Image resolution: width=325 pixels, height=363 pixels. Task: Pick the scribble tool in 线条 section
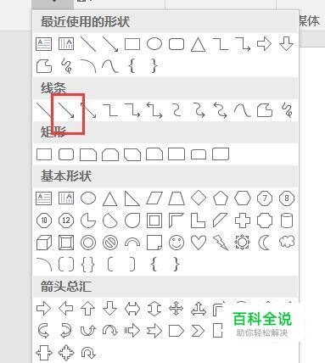point(287,110)
